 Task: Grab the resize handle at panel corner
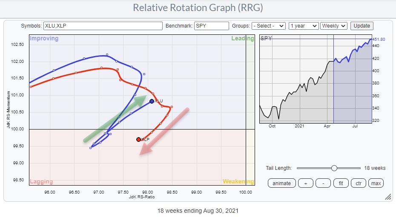388,197
